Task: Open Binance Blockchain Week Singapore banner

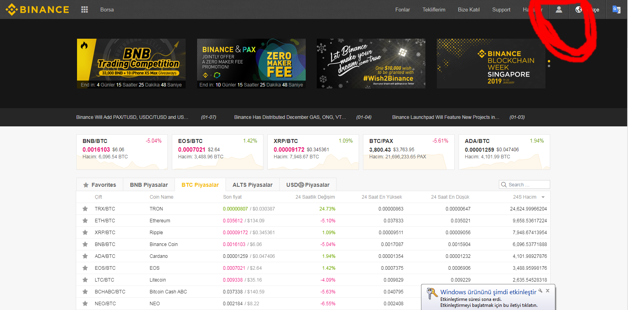Action: 491,64
